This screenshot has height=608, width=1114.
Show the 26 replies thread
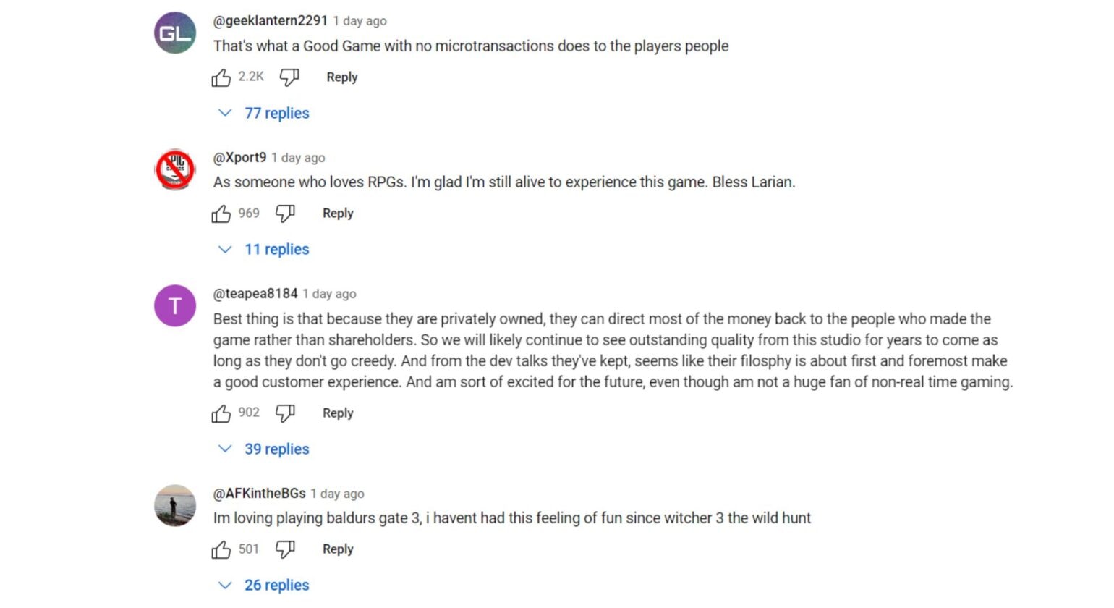[x=276, y=585]
